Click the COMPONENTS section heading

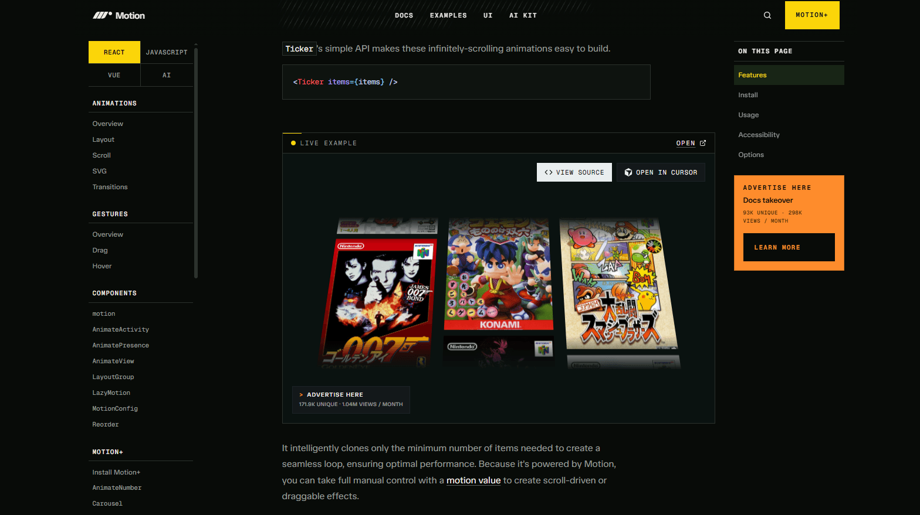pos(114,293)
